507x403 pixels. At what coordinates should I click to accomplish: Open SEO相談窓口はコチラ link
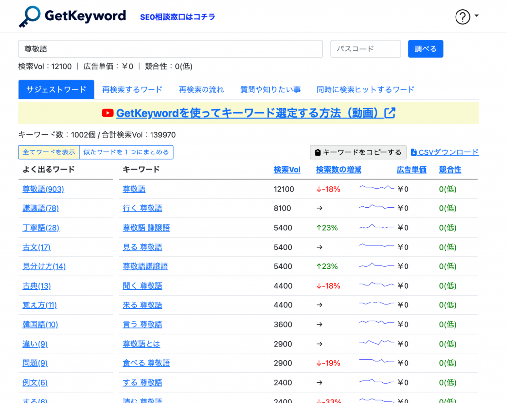pyautogui.click(x=178, y=17)
